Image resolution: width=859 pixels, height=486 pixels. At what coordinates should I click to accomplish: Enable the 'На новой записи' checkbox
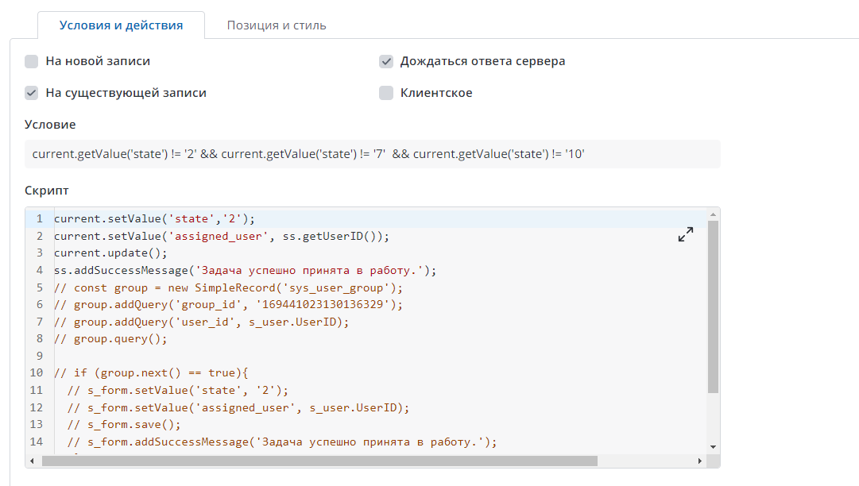coord(32,61)
